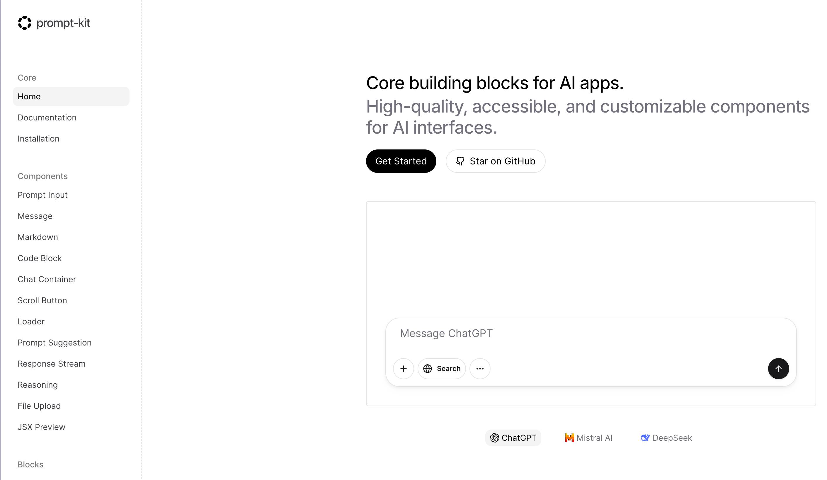Switch to the Mistral AI tab

[588, 438]
